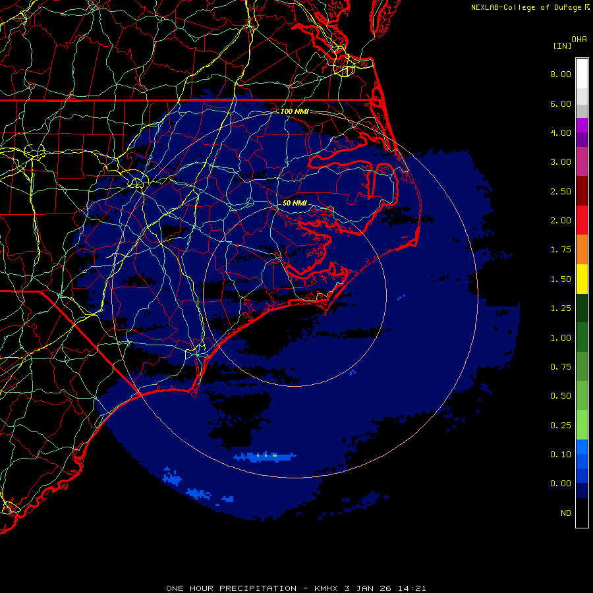Click the 1.25 legend value
This screenshot has width=593, height=593.
pyautogui.click(x=561, y=308)
